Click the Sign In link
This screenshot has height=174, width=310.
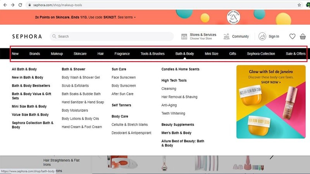[274, 36]
